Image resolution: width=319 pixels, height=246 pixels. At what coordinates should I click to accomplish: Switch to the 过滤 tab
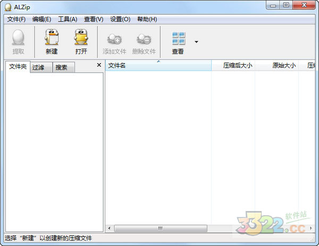(x=41, y=67)
